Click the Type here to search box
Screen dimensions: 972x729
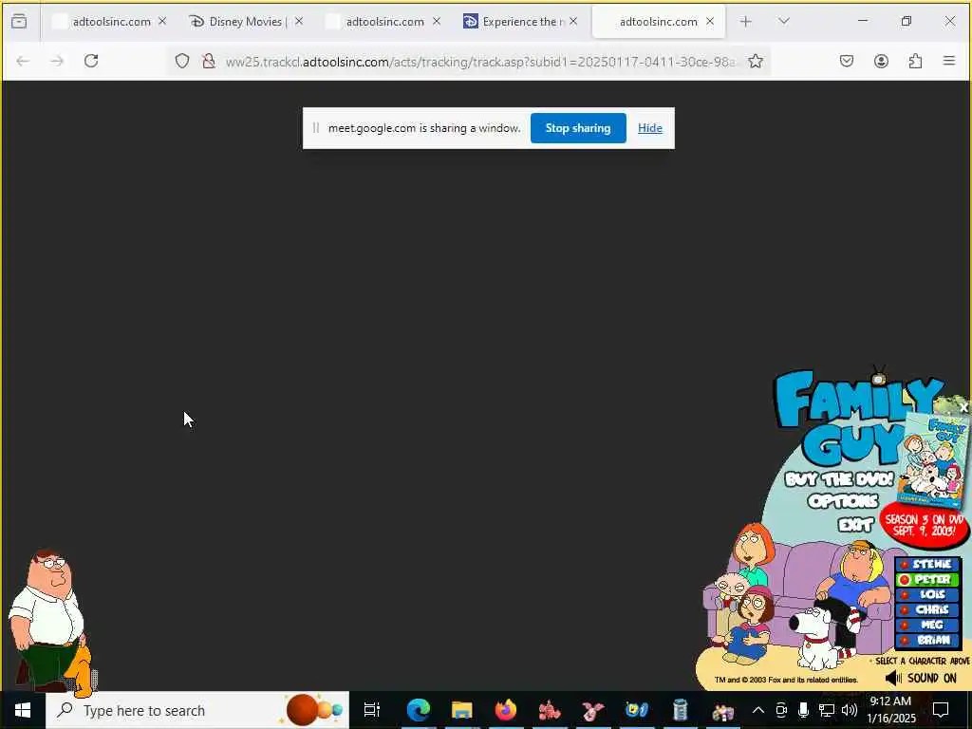click(x=197, y=710)
